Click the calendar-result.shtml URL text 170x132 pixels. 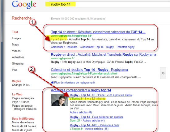click(84, 74)
